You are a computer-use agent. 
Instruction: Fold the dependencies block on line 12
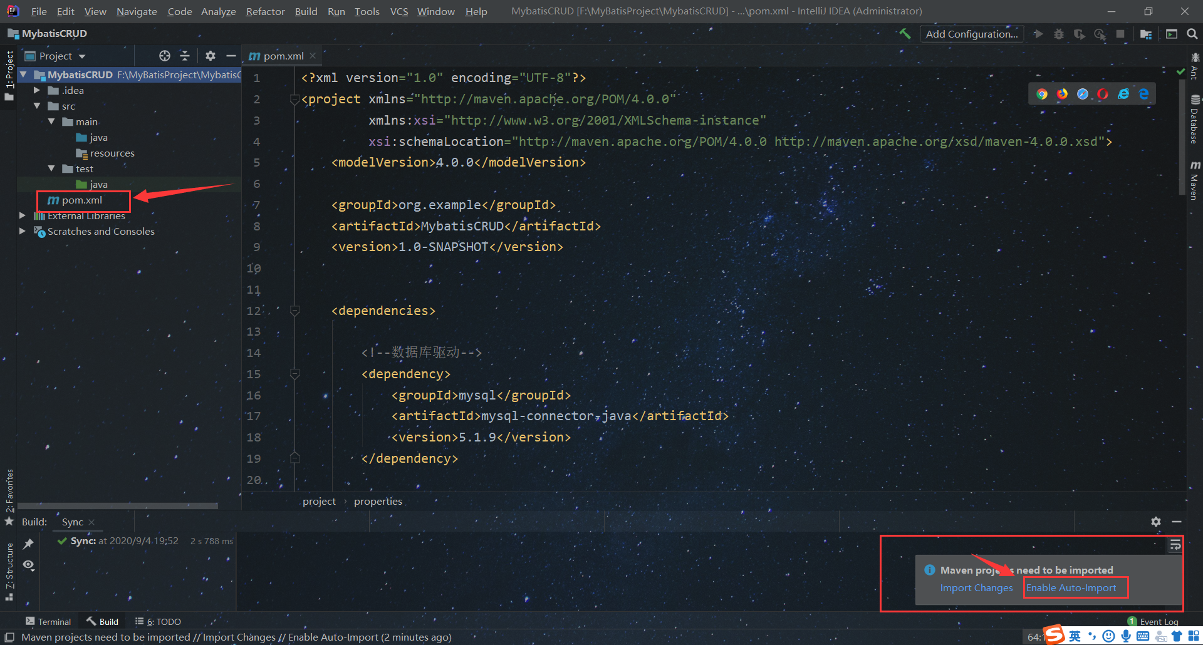[x=294, y=311]
